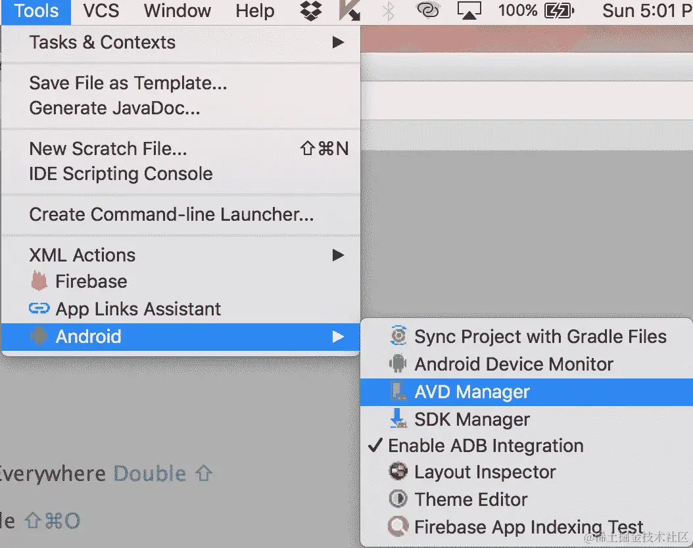Choose Generate JavaDoc...
693x548 pixels.
(x=181, y=108)
